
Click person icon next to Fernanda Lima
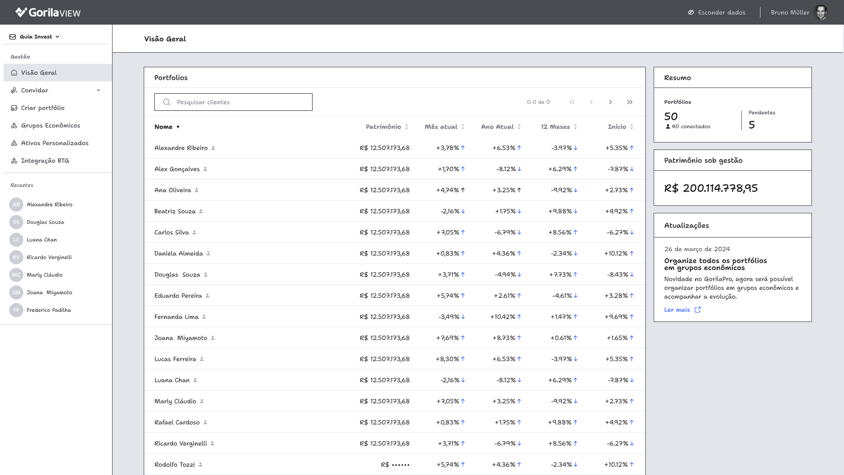(x=204, y=317)
